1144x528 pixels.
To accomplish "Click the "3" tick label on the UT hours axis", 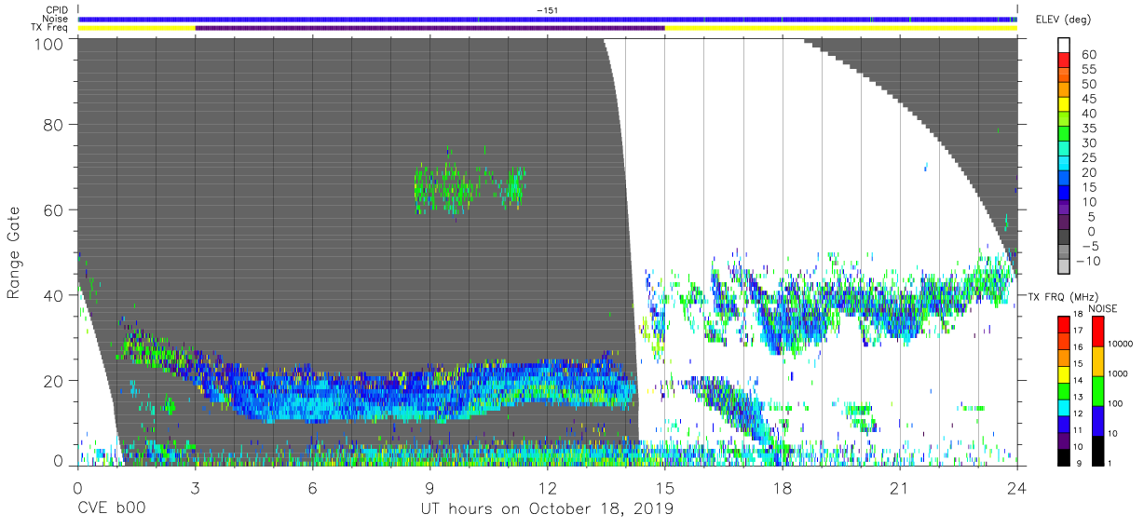I will (195, 487).
